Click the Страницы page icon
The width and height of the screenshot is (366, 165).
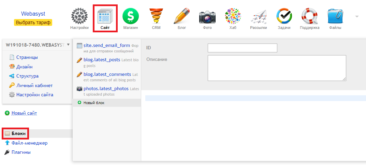coord(12,57)
